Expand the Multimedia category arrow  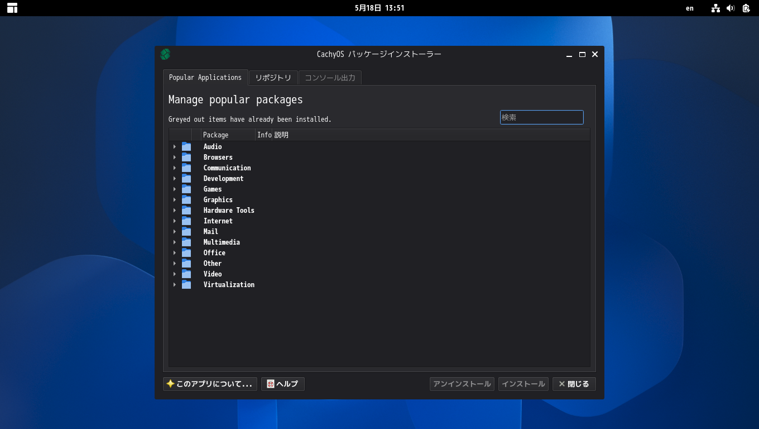pyautogui.click(x=175, y=242)
